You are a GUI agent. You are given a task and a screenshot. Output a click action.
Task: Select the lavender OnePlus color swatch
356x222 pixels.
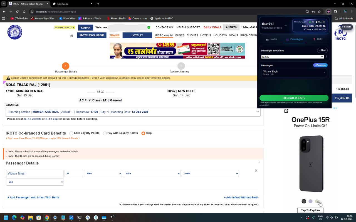310,201
